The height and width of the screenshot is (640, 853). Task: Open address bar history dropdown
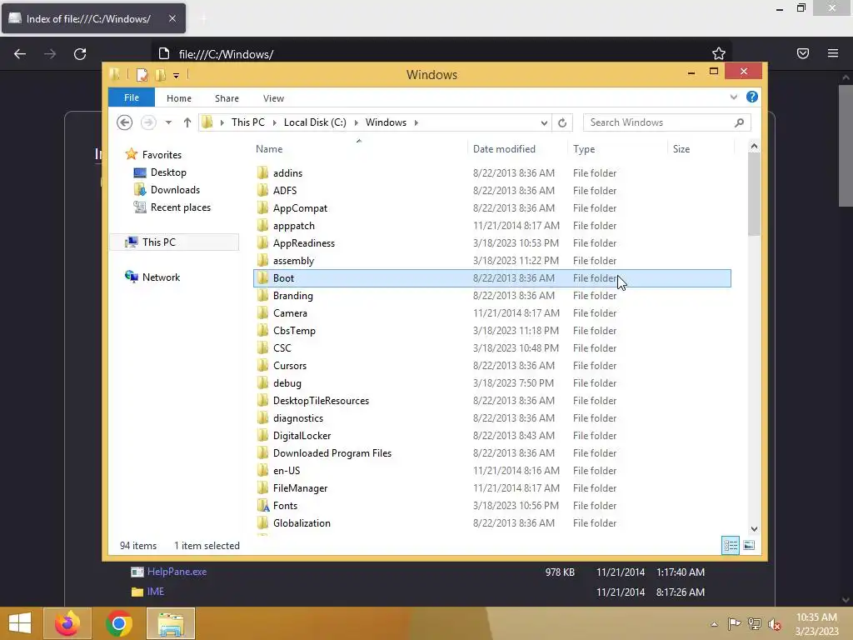pyautogui.click(x=544, y=123)
